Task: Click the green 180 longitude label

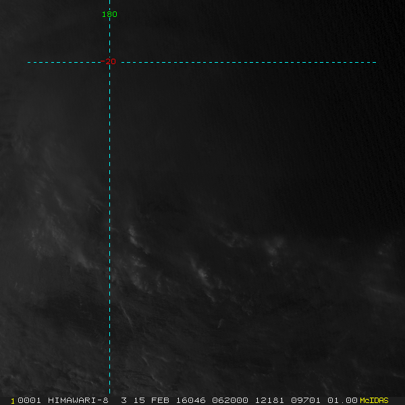Action: point(109,14)
